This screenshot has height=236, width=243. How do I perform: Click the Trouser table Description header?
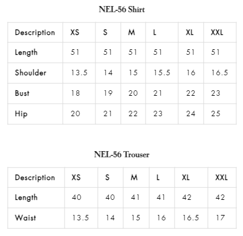click(35, 178)
